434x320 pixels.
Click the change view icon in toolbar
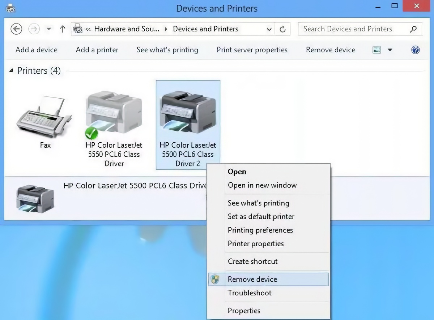pyautogui.click(x=377, y=50)
